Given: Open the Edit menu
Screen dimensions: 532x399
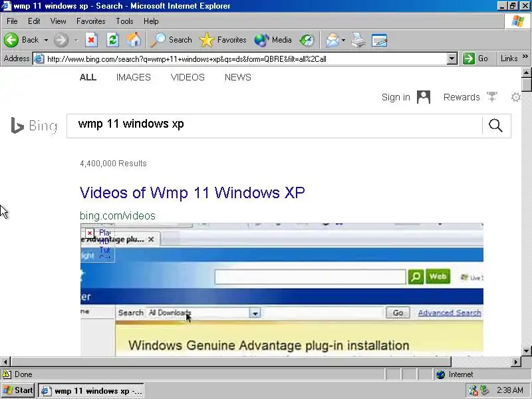Looking at the screenshot, I should (x=34, y=21).
